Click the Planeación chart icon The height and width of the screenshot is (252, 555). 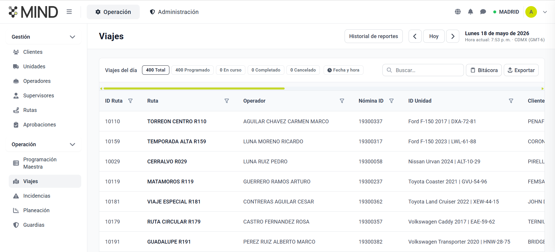[x=16, y=210]
